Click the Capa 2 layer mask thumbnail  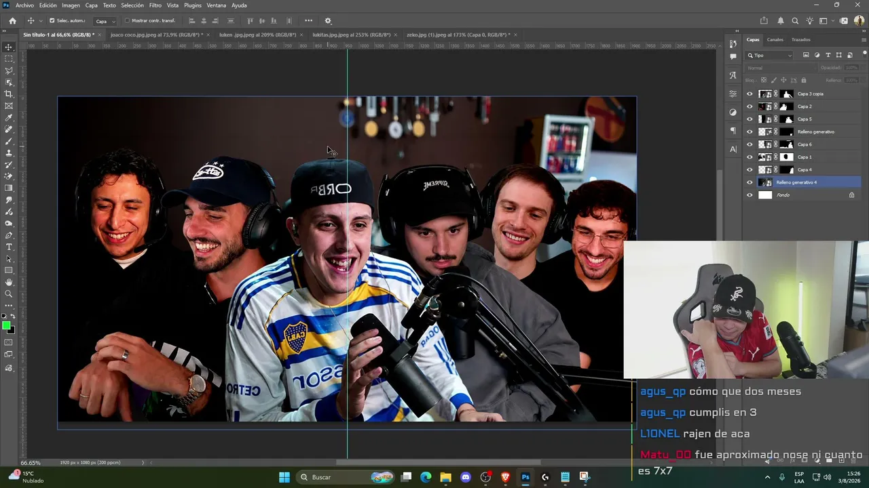[x=786, y=107]
